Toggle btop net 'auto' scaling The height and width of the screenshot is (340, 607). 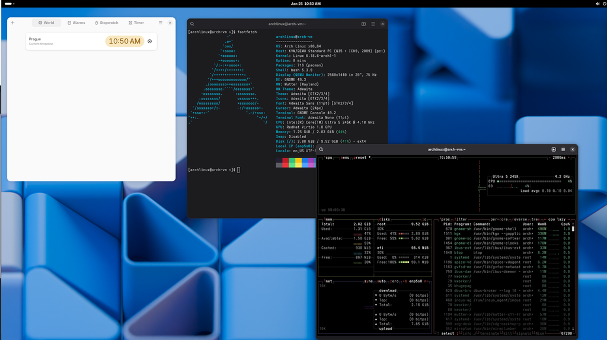click(x=381, y=281)
